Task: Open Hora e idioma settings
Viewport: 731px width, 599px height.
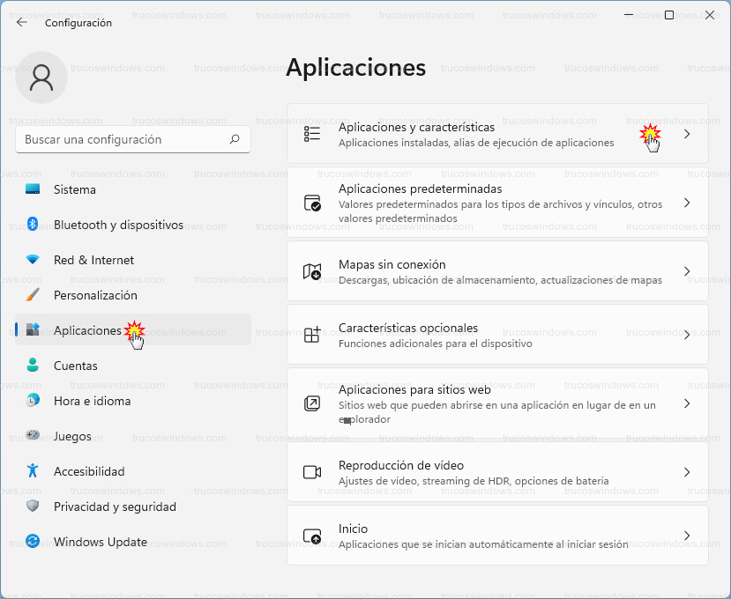Action: click(x=92, y=401)
